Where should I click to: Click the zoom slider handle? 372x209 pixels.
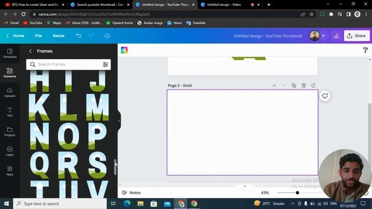pyautogui.click(x=297, y=193)
